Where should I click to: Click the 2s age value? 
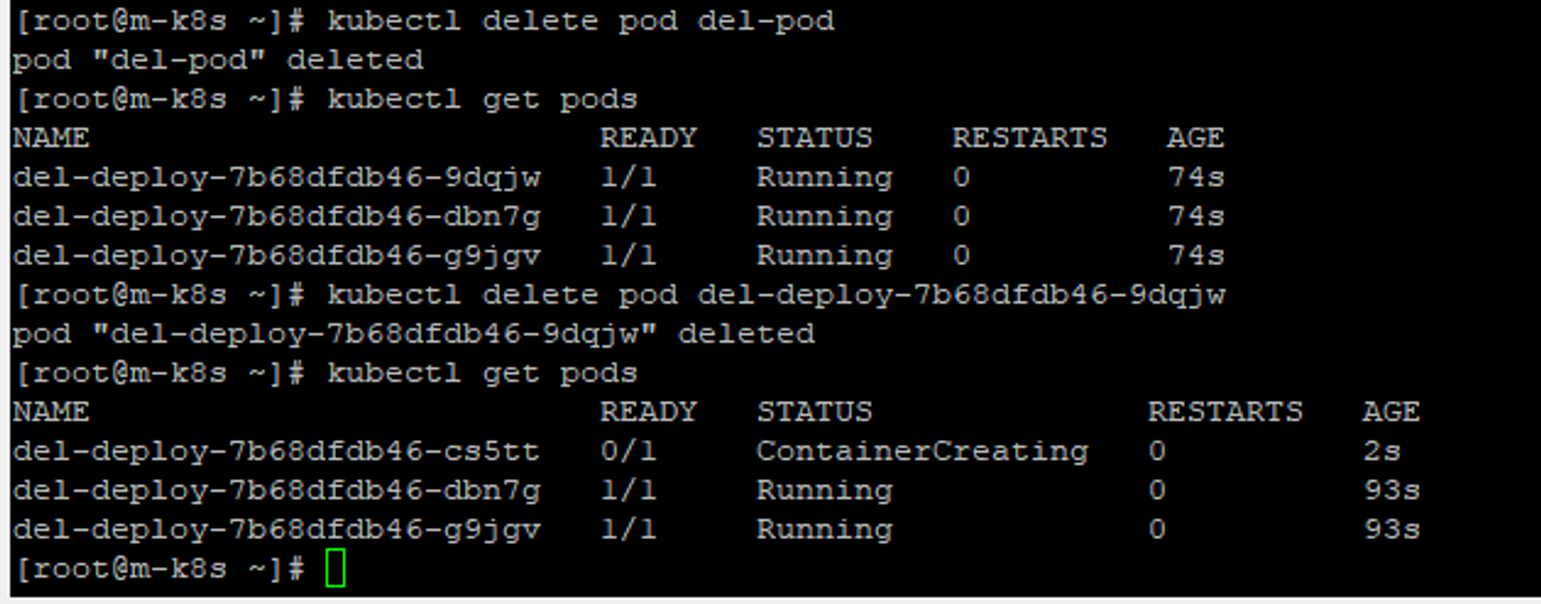1382,451
